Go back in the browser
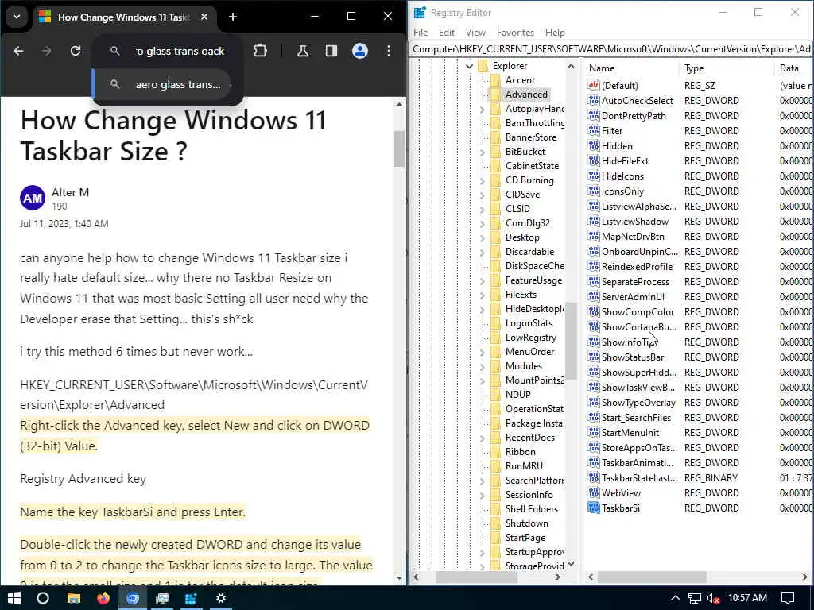 [19, 51]
